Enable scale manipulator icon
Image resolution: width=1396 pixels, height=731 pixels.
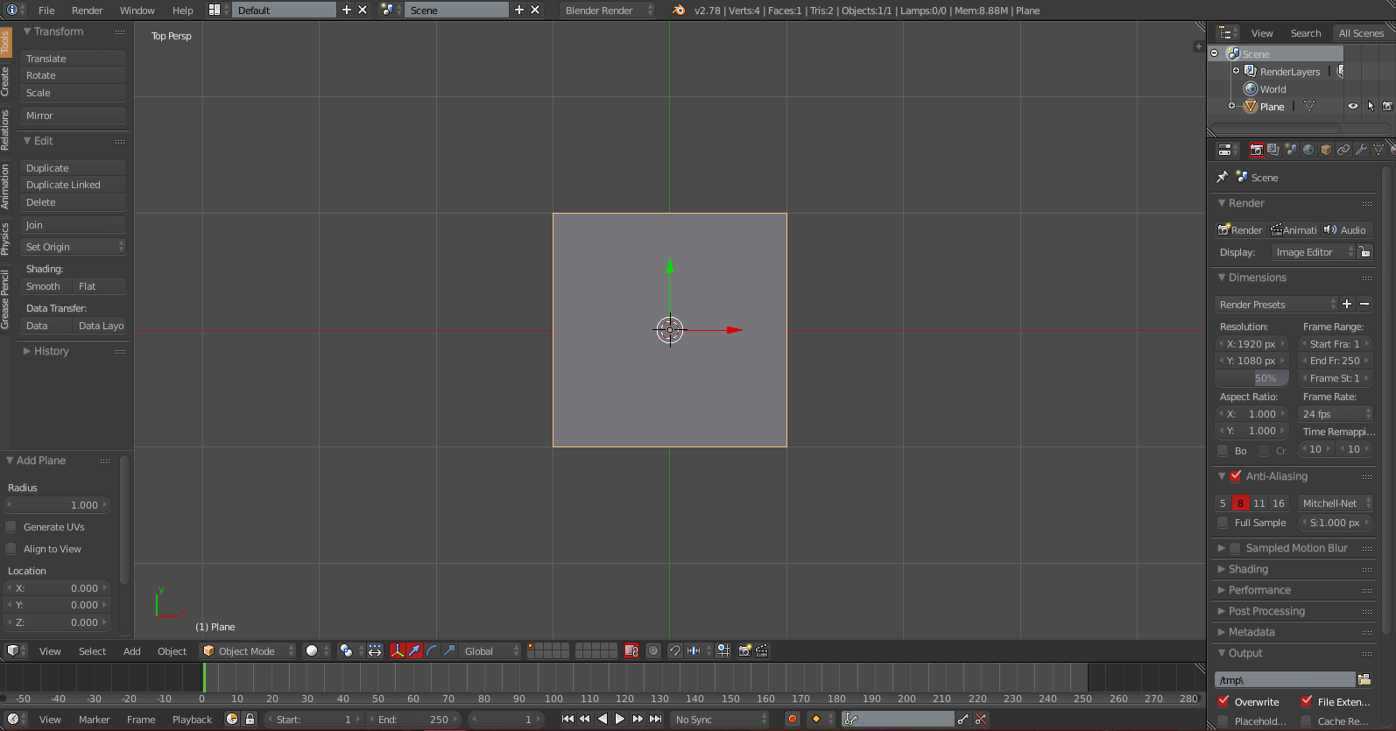tap(449, 650)
